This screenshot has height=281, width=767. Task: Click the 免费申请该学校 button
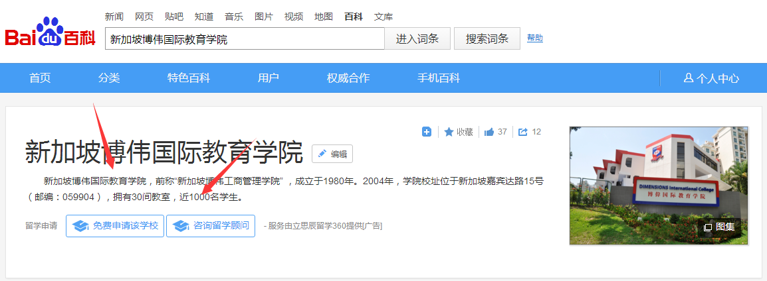point(115,226)
